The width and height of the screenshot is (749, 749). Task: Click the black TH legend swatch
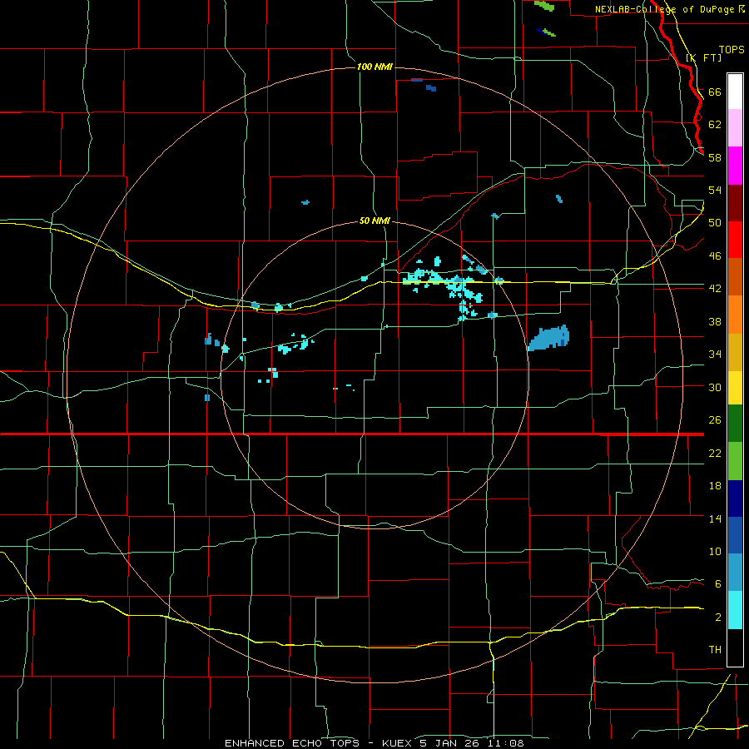(735, 647)
